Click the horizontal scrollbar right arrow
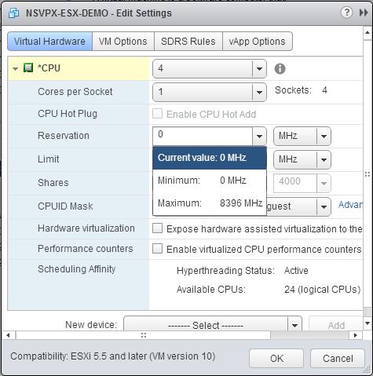The height and width of the screenshot is (376, 373). point(356,335)
